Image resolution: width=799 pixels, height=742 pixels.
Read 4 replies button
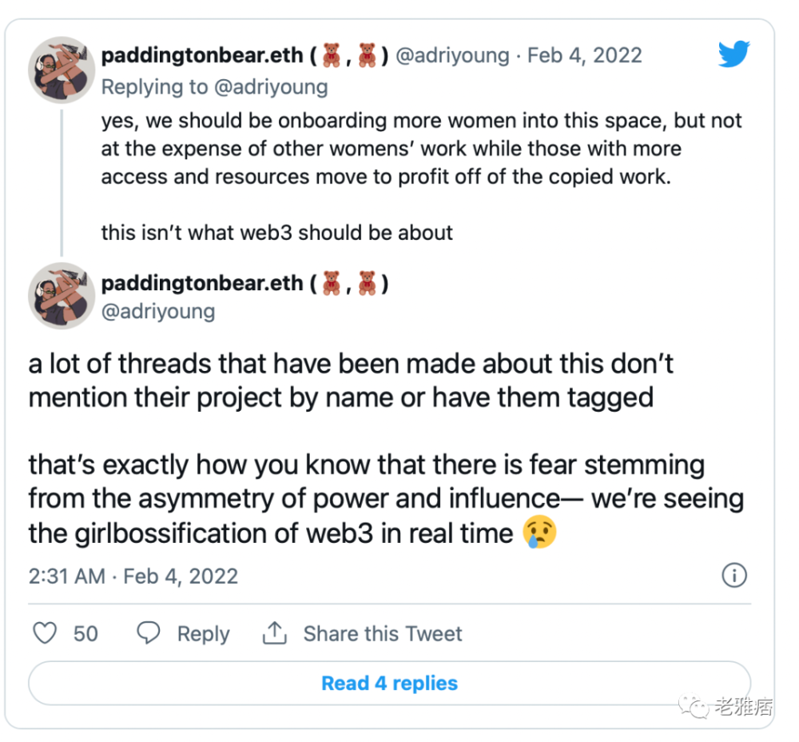coord(389,684)
